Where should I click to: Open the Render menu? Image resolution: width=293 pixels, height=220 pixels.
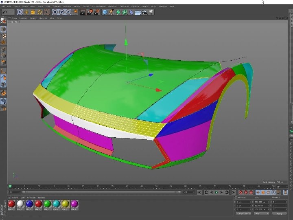coord(77,6)
